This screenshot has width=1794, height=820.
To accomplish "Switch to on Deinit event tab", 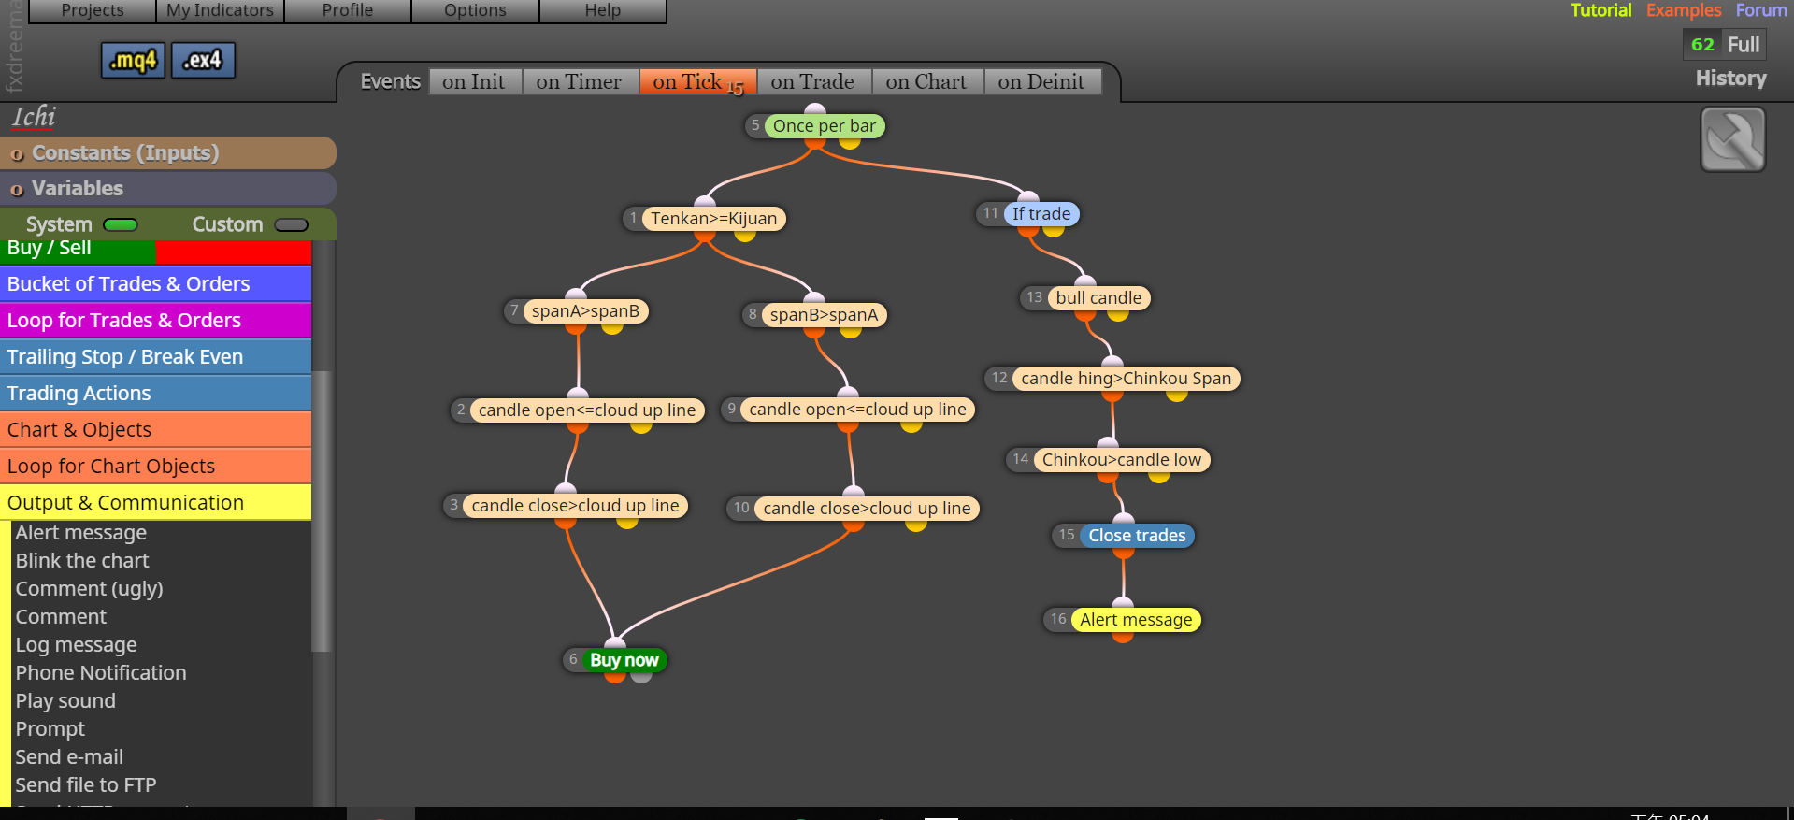I will [x=1041, y=82].
